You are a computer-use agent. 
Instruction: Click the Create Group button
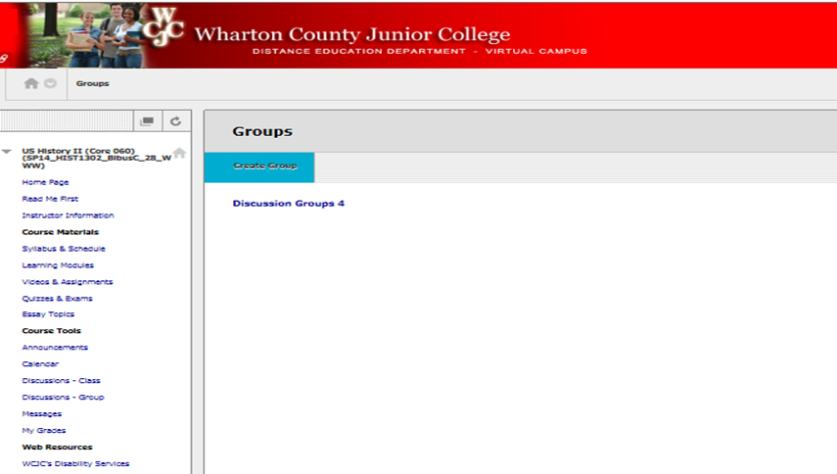coord(259,167)
